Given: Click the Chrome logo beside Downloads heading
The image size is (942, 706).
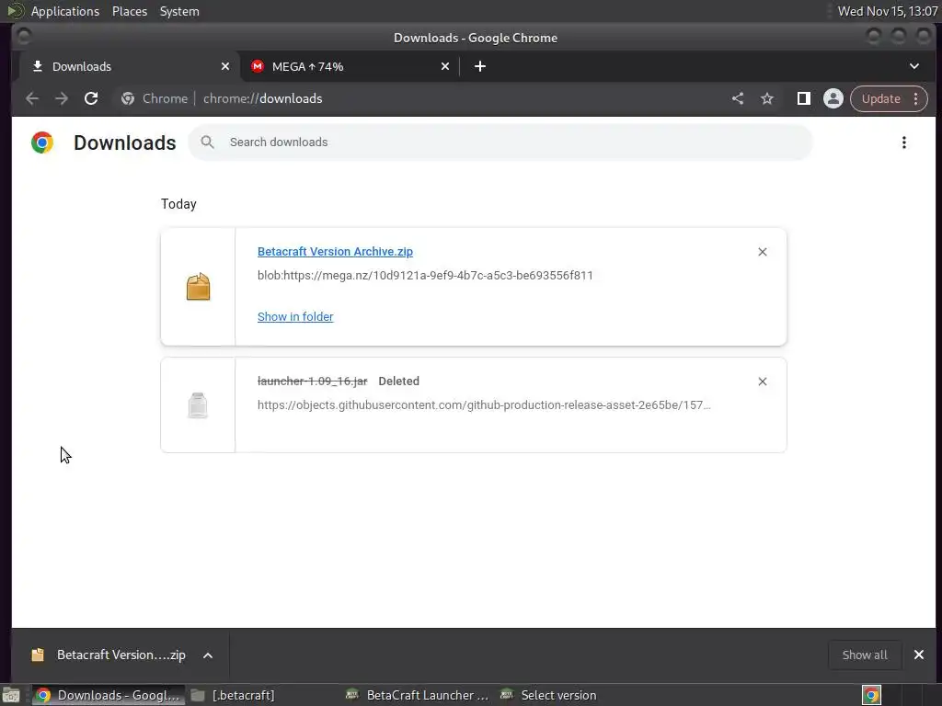Looking at the screenshot, I should pos(42,142).
